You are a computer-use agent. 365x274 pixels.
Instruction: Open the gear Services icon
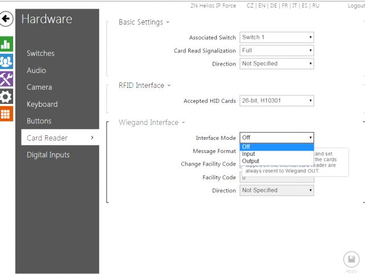pyautogui.click(x=6, y=96)
